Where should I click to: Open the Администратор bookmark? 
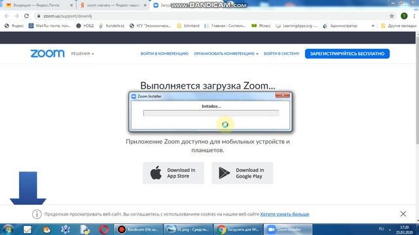pos(340,26)
